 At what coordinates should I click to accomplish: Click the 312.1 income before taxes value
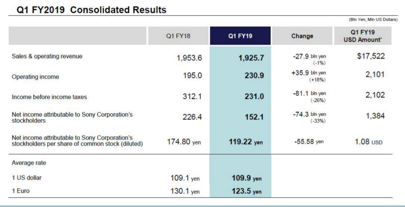[x=192, y=95]
